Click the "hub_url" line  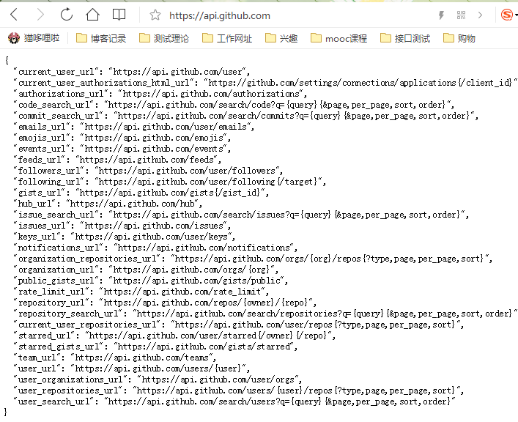coord(108,204)
